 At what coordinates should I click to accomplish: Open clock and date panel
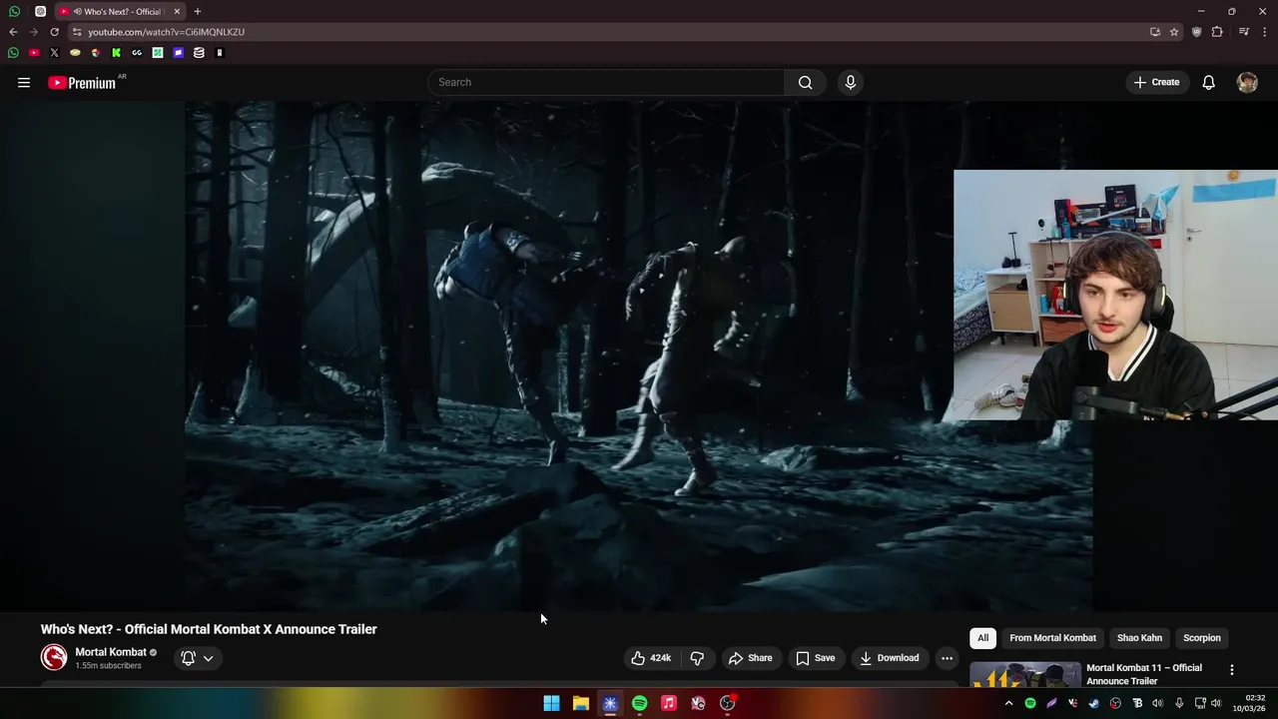(1248, 703)
